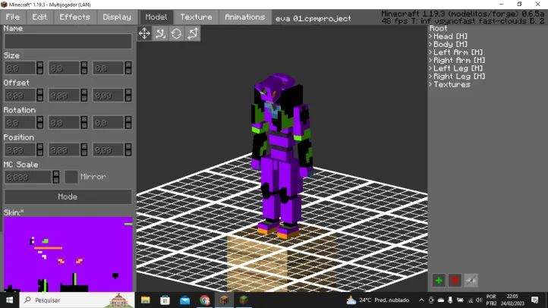Screen dimensions: 548x308
Task: Open the Minecraft launcher taskbar icon
Action: [x=224, y=300]
